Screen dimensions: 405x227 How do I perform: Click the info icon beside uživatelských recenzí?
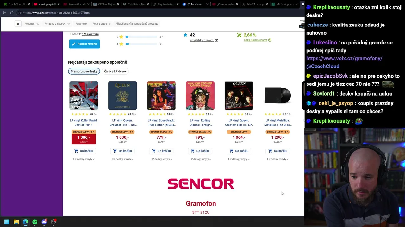216,40
